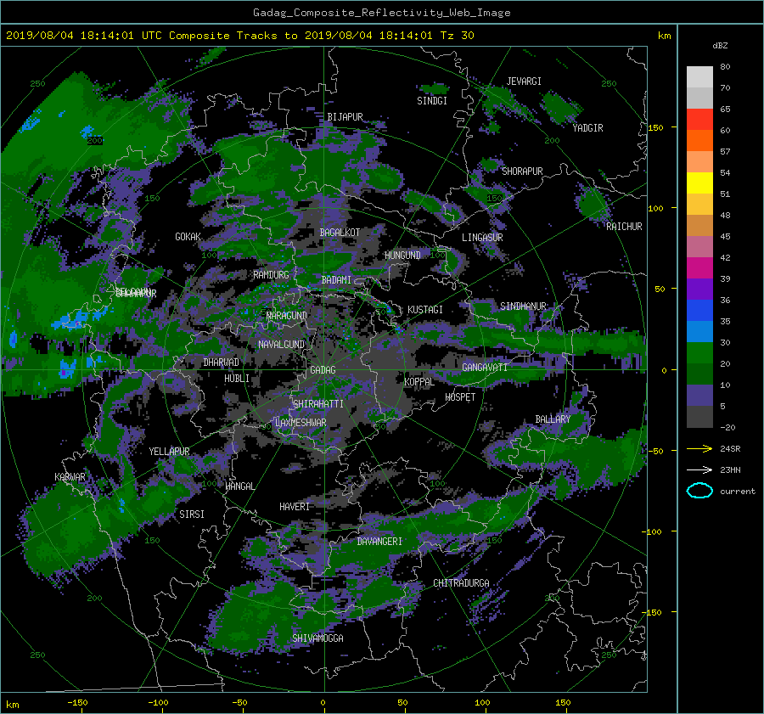Click the SINDGI city label
The height and width of the screenshot is (714, 764).
click(432, 101)
